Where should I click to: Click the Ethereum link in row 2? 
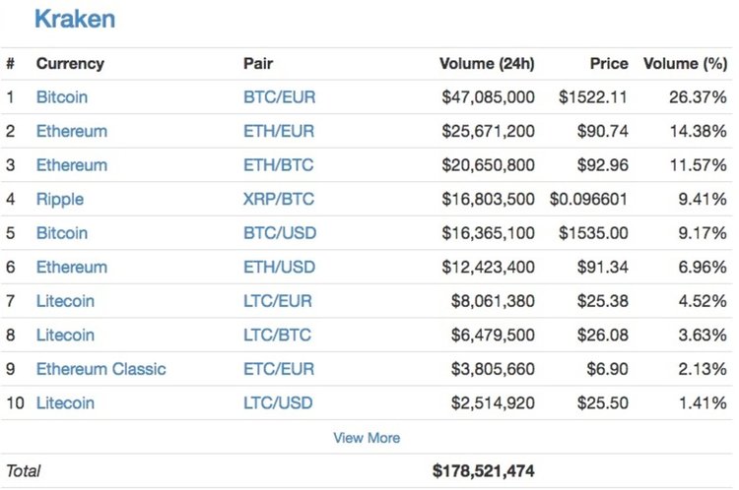point(72,131)
